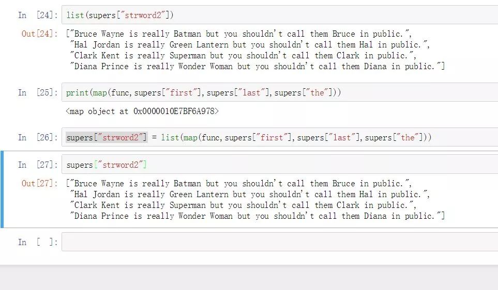This screenshot has width=498, height=290.
Task: Select the In [27] prompt label
Action: pos(38,165)
